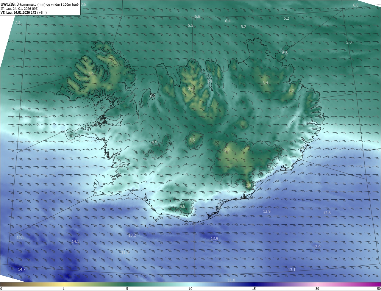Click the colorbar tick label 1
Viewport: 381px width, 291px height.
click(x=64, y=289)
